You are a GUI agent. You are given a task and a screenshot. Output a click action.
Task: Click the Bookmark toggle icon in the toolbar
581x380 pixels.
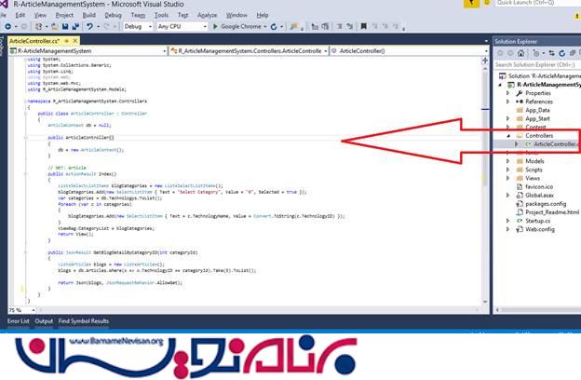coord(364,27)
